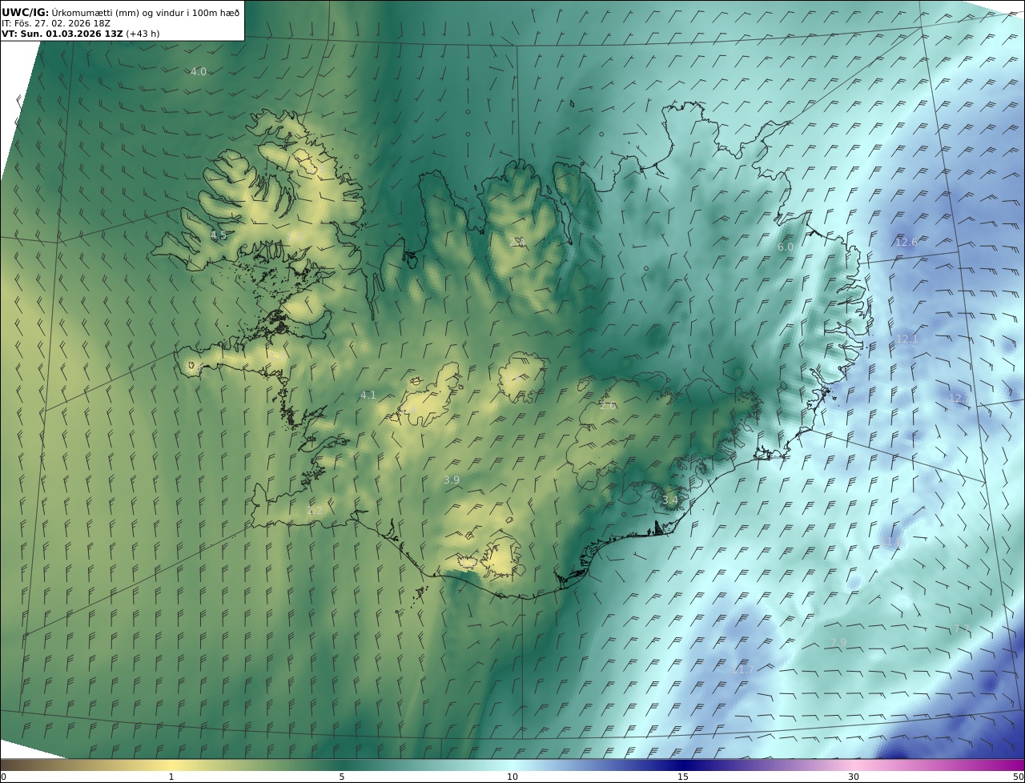Image resolution: width=1025 pixels, height=783 pixels.
Task: Click the 'IT: Fös. 27. 02. 2026 18Z' line
Action: [56, 24]
